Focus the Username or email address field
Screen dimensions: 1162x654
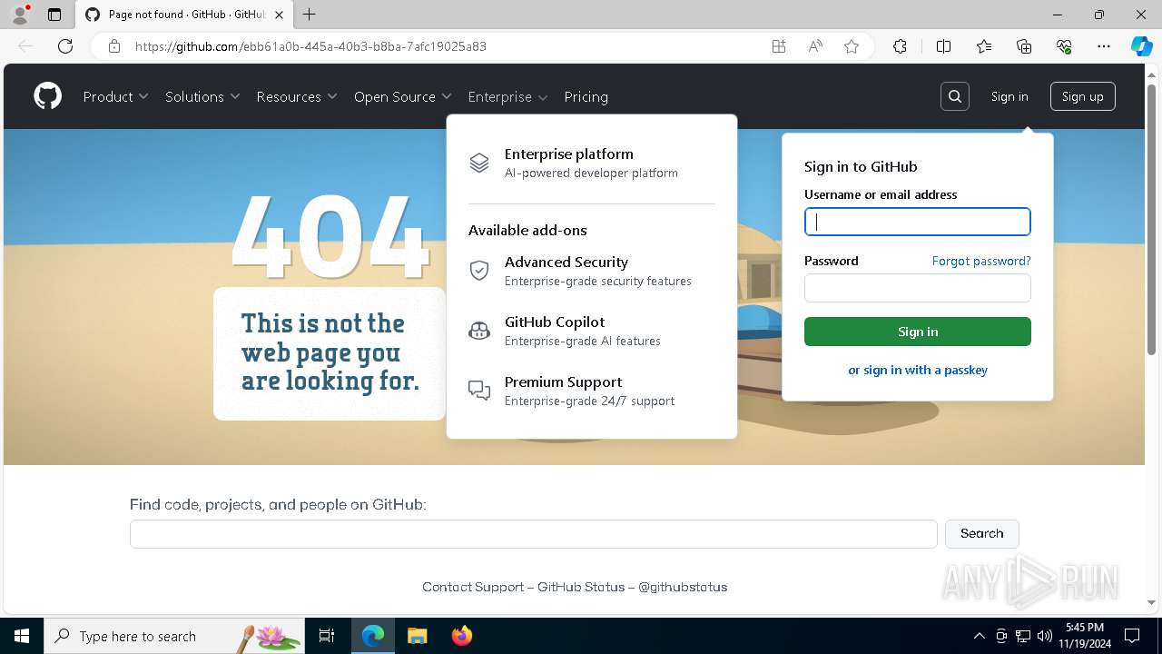(x=918, y=222)
